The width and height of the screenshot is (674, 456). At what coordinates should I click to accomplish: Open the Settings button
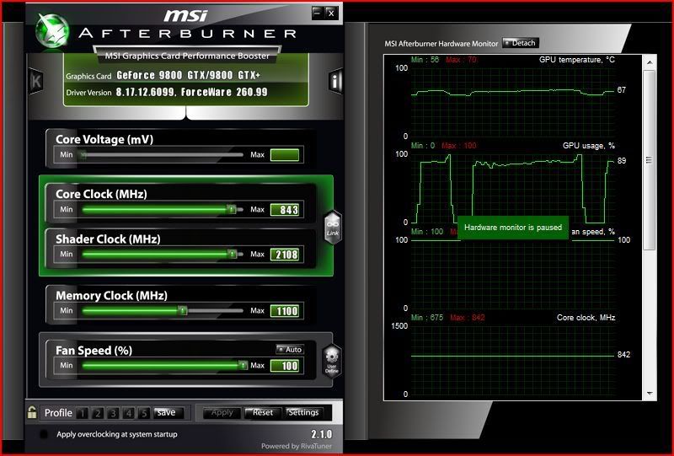[303, 412]
